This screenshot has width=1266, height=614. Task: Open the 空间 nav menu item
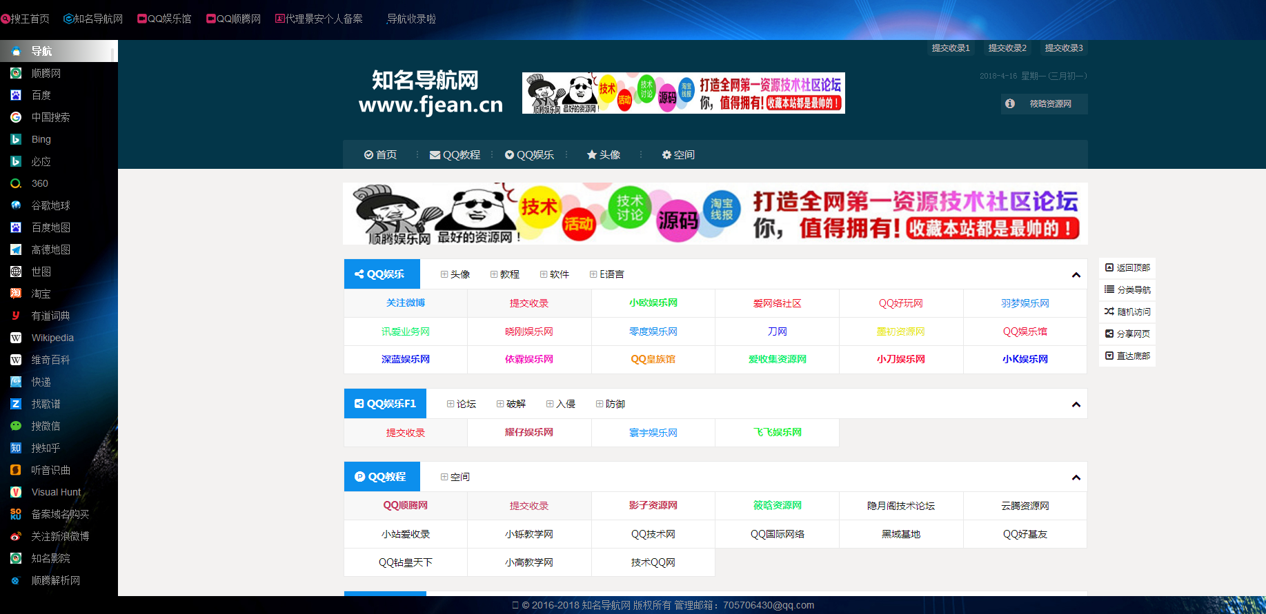coord(678,155)
